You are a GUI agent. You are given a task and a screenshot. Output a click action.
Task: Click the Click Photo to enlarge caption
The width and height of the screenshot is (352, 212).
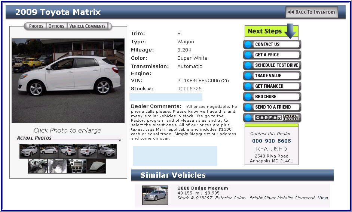tap(67, 130)
